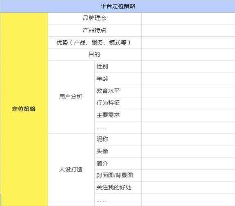Click the empty value cell beside 主要需求

tap(188, 115)
